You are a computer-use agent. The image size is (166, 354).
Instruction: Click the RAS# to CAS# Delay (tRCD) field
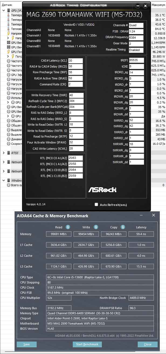coord(75,66)
